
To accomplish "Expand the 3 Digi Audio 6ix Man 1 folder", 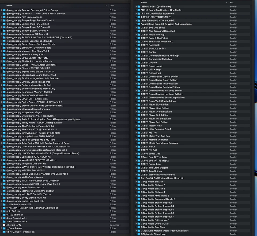I will pos(136,182).
